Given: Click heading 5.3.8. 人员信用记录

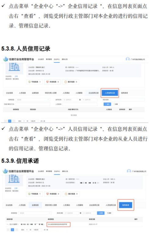Looking at the screenshot, I should pyautogui.click(x=26, y=49).
